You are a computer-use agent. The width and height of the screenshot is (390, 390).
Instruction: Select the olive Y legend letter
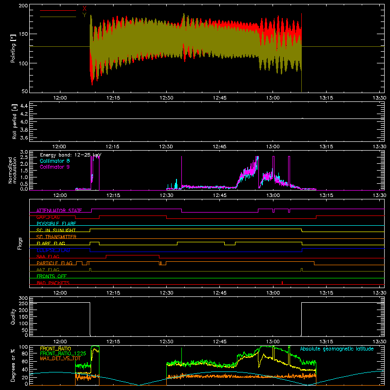point(84,15)
